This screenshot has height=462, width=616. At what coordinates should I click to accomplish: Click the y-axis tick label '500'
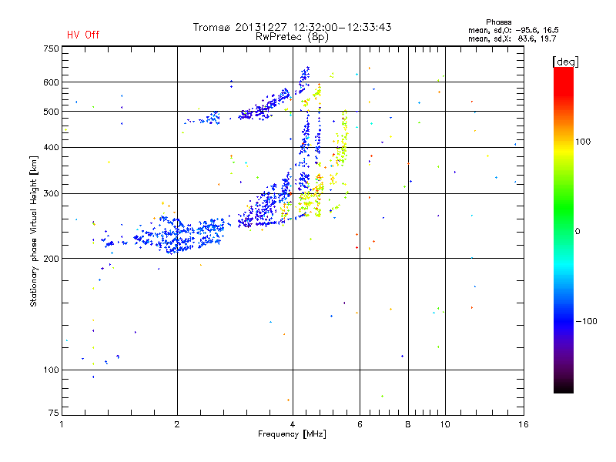pyautogui.click(x=51, y=112)
